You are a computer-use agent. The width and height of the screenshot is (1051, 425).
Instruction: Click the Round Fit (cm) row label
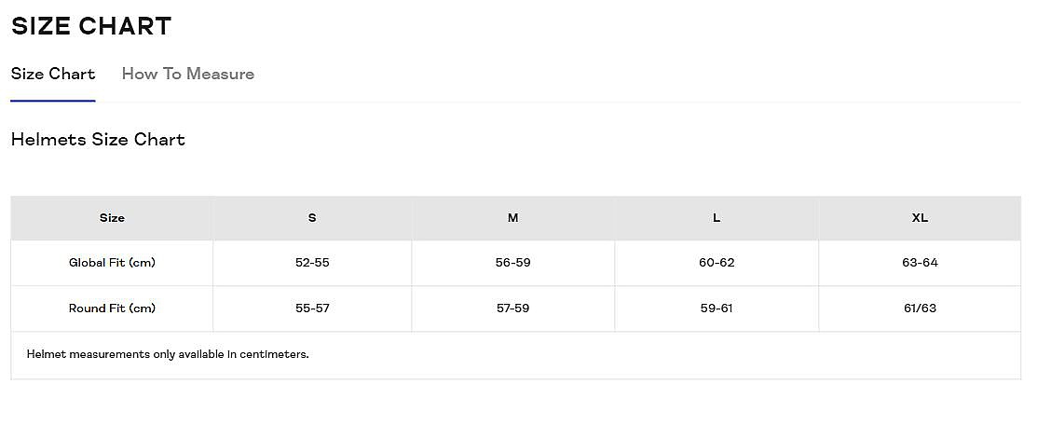pos(112,308)
